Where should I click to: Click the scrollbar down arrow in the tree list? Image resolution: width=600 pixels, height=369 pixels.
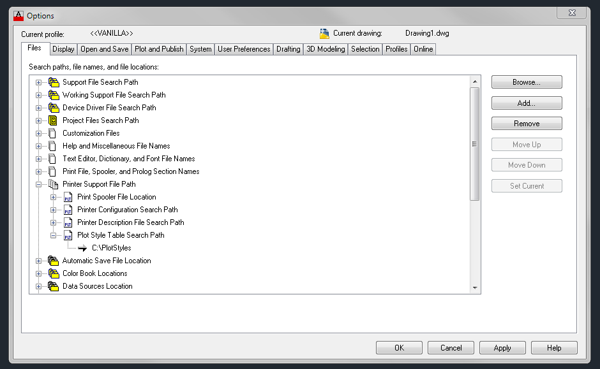(474, 287)
